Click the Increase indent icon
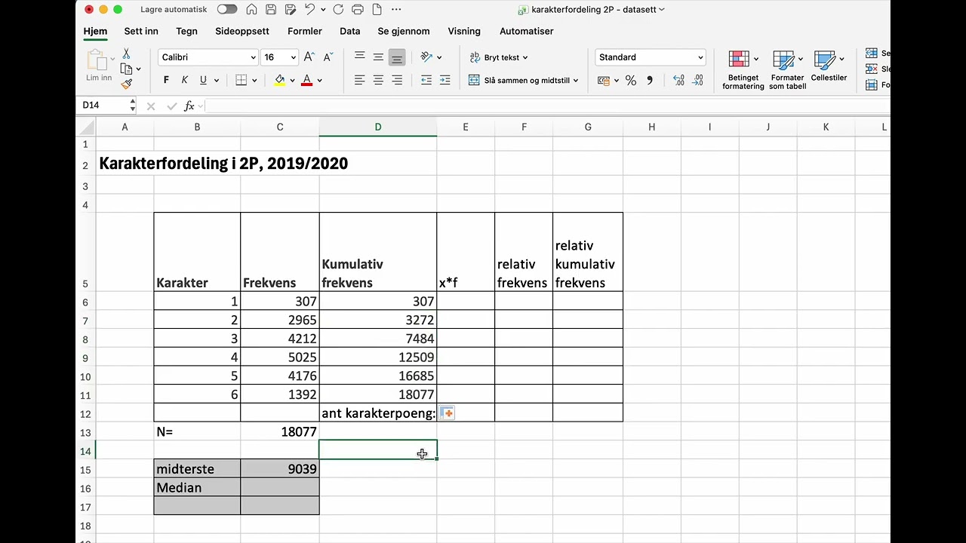Screen dimensions: 966x543 [x=445, y=80]
